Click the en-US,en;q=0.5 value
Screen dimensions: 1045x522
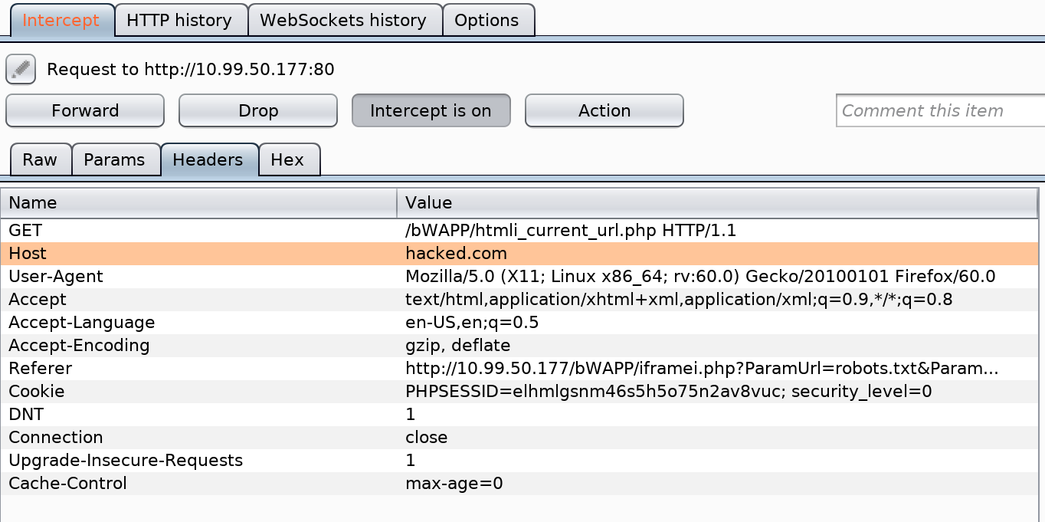pos(718,322)
